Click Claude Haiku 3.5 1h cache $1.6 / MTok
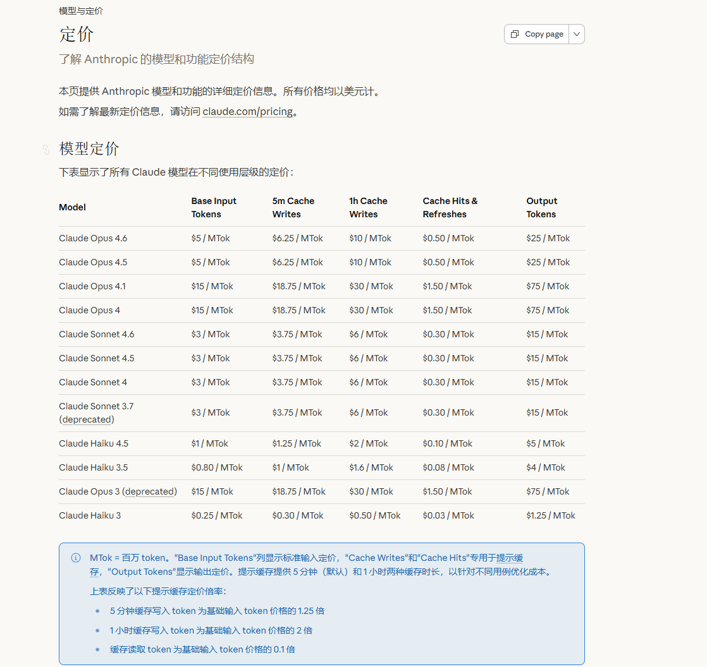Viewport: 707px width, 667px height. (x=371, y=467)
